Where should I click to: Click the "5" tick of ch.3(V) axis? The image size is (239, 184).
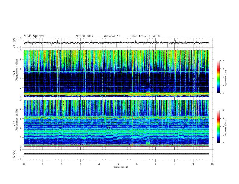coord(21,150)
